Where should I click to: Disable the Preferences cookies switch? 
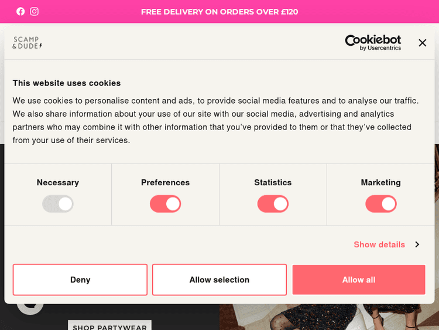point(166,204)
